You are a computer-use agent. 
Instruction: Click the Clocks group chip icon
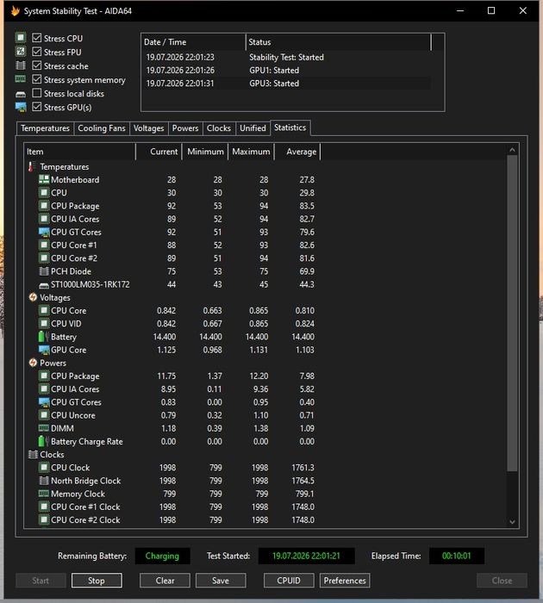point(33,455)
